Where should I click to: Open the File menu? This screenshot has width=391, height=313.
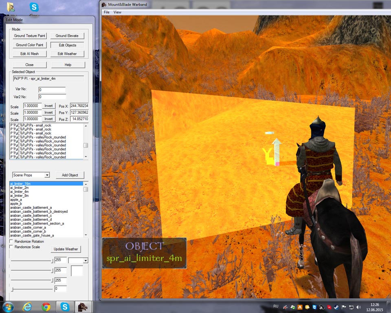(107, 12)
